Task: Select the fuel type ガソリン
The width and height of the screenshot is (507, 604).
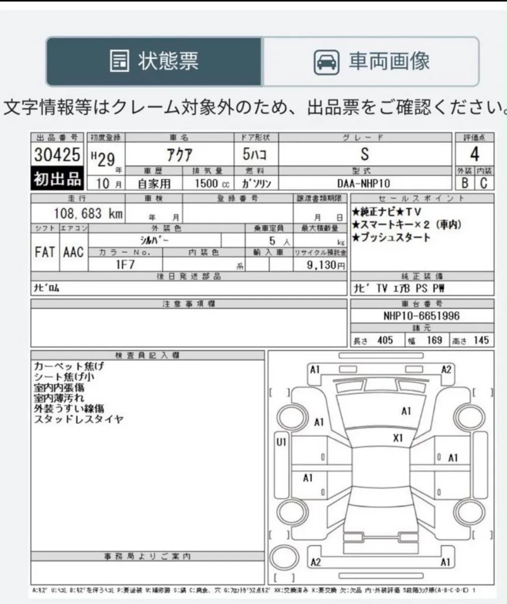Action: [256, 184]
